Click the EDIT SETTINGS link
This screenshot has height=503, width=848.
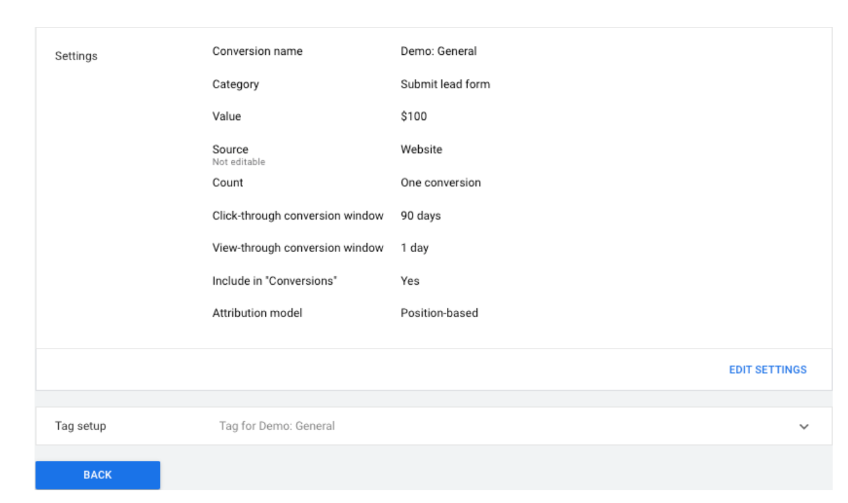pos(768,370)
